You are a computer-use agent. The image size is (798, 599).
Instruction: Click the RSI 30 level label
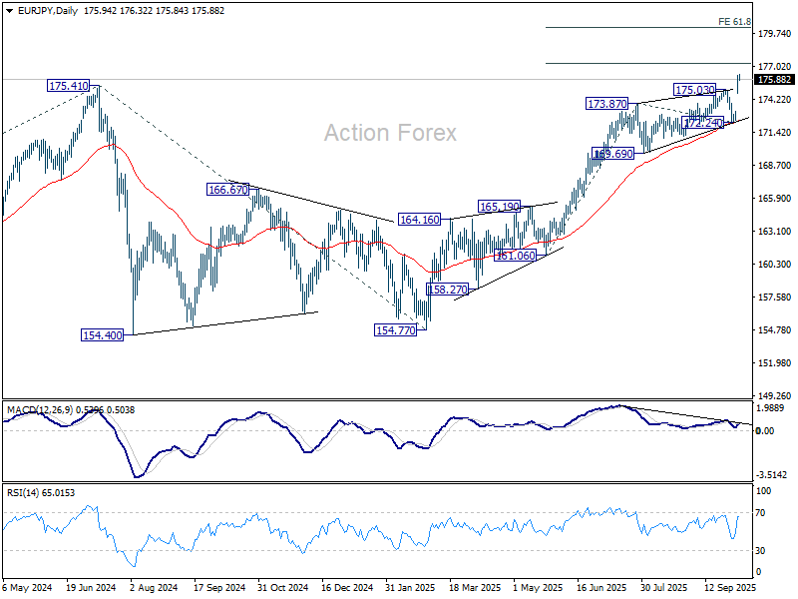coord(760,551)
